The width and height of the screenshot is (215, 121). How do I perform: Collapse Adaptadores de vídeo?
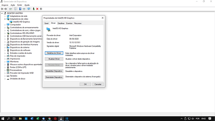[x=5, y=19]
